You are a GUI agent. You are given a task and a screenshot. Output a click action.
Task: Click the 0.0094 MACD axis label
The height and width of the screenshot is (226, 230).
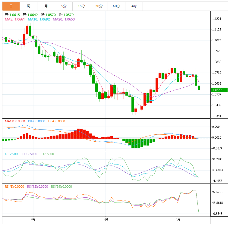pos(217,127)
